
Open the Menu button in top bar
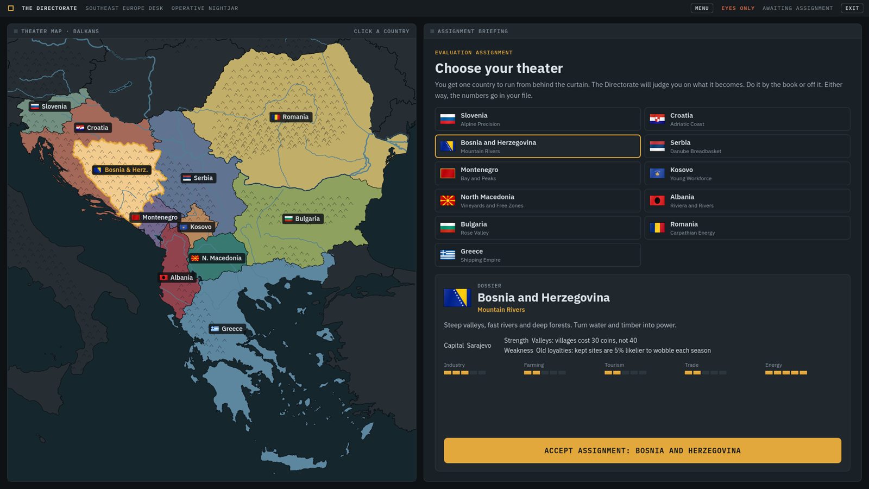point(702,8)
